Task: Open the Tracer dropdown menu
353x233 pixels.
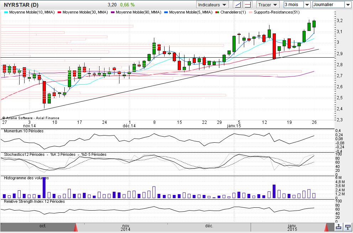Action: [x=268, y=5]
